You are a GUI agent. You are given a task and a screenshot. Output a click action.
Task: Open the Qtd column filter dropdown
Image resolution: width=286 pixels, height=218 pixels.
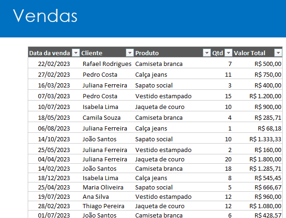pos(228,53)
